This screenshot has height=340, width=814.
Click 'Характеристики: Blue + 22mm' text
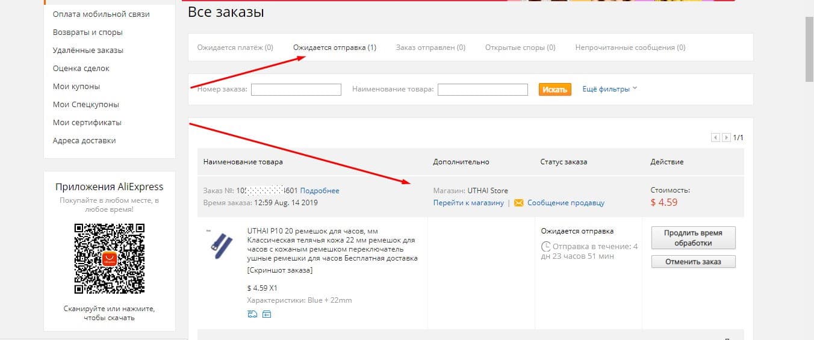(x=300, y=300)
